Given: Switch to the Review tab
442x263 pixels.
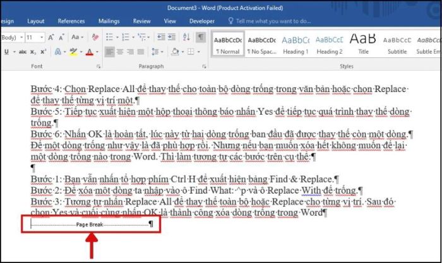Looking at the screenshot, I should point(142,21).
